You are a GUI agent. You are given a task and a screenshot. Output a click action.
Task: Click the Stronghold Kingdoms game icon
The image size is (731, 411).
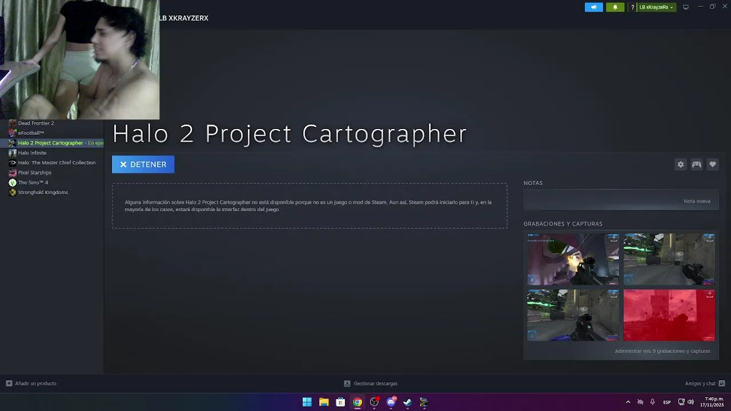(x=13, y=192)
